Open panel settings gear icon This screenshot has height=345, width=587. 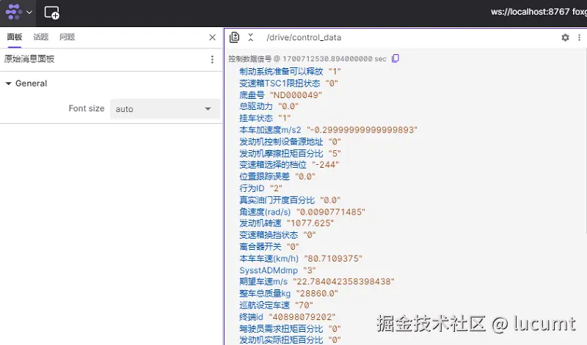pyautogui.click(x=565, y=37)
